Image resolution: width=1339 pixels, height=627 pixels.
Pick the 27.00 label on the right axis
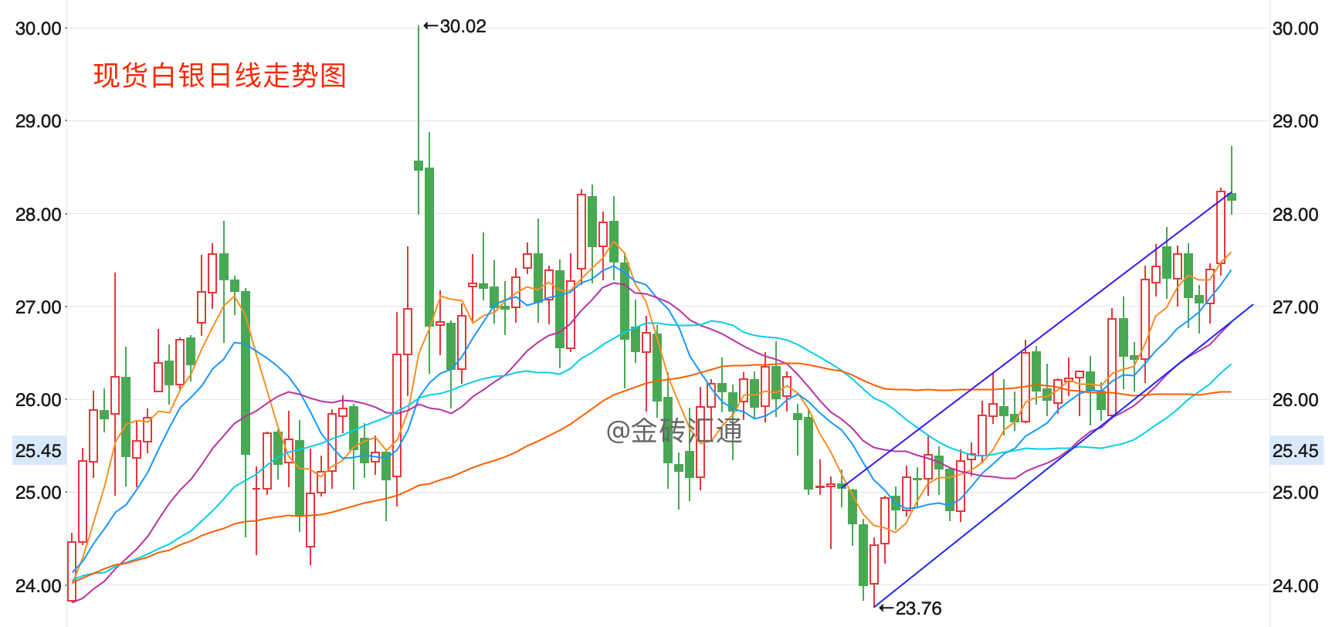[x=1296, y=307]
